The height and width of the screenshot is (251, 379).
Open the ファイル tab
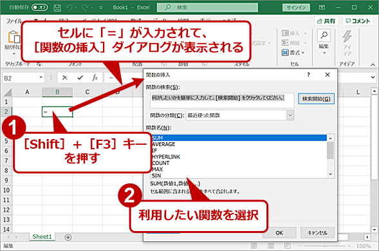click(14, 21)
